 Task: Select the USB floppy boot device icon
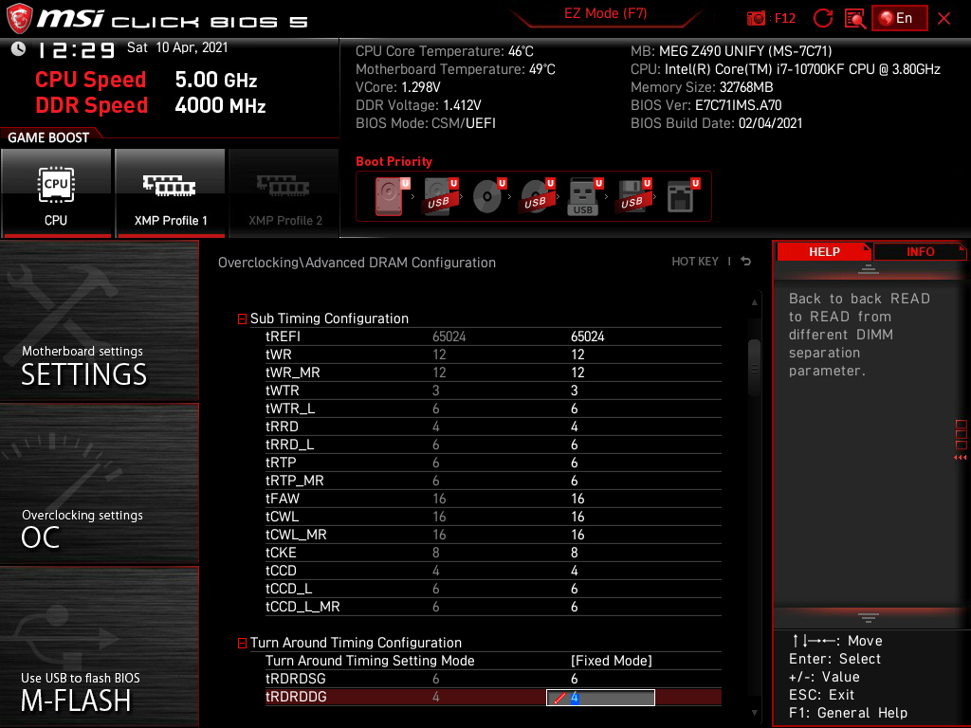(x=632, y=196)
